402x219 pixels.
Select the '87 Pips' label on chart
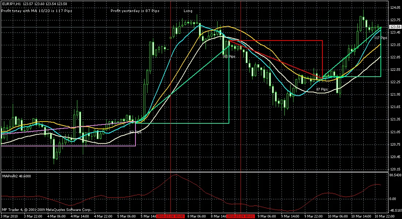[x=322, y=89]
